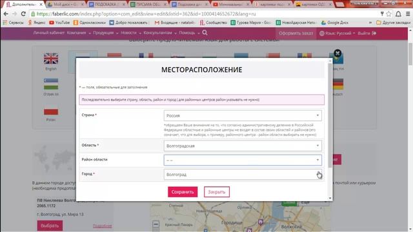Viewport: 413px width, 232px height.
Task: Expand the Компания menu
Action: (x=79, y=33)
